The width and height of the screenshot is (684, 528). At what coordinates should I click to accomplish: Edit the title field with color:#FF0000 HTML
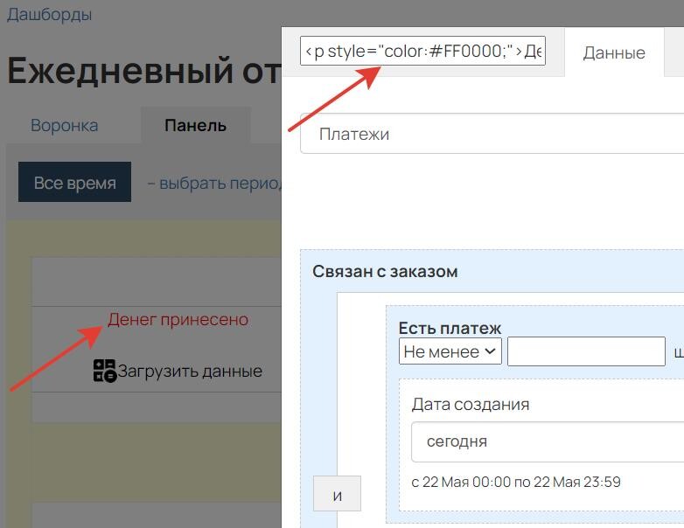(x=422, y=51)
